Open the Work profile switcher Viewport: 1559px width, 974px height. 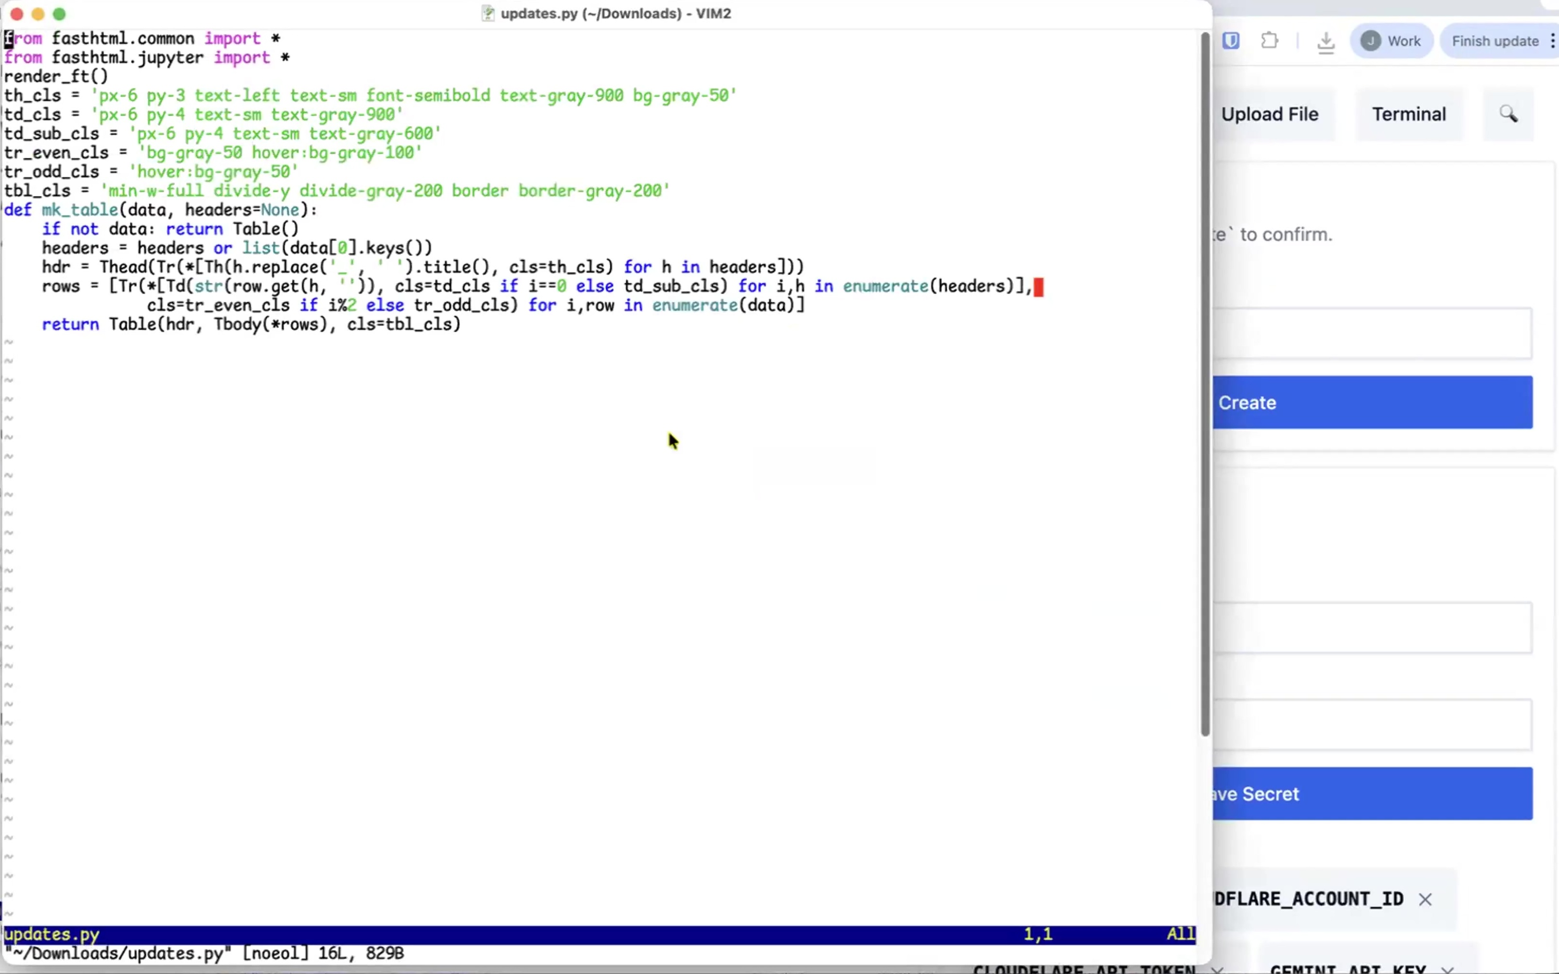click(1391, 41)
